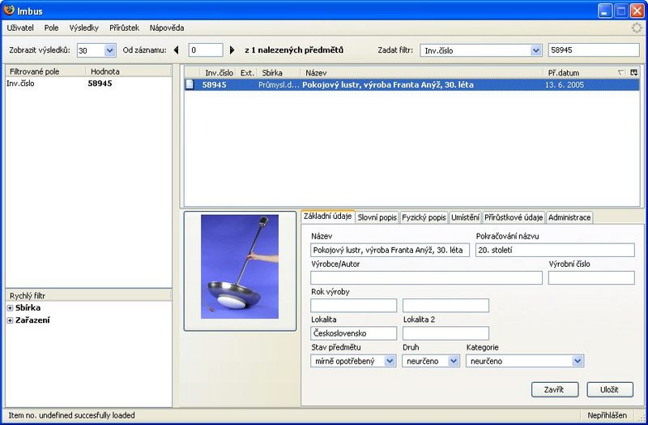Open the Kategorie dropdown
648x425 pixels.
pos(577,361)
